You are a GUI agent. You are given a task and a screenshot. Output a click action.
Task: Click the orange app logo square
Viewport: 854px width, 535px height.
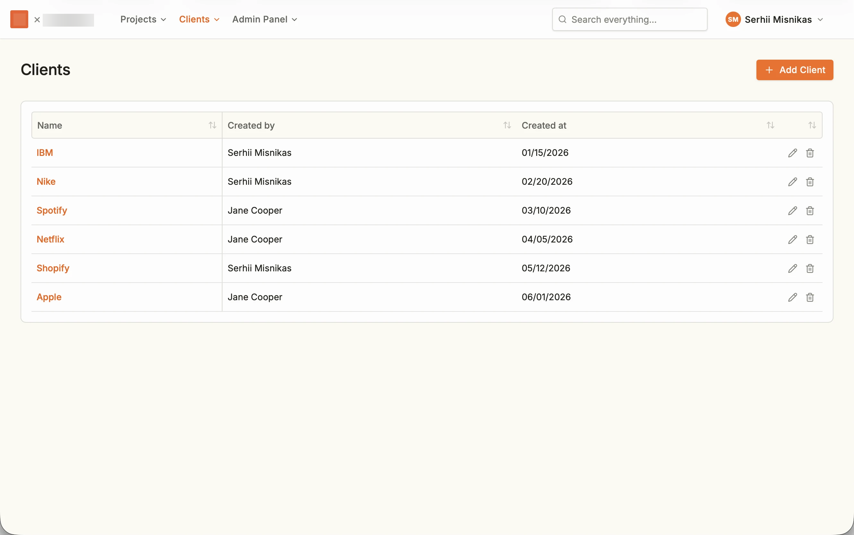point(19,20)
